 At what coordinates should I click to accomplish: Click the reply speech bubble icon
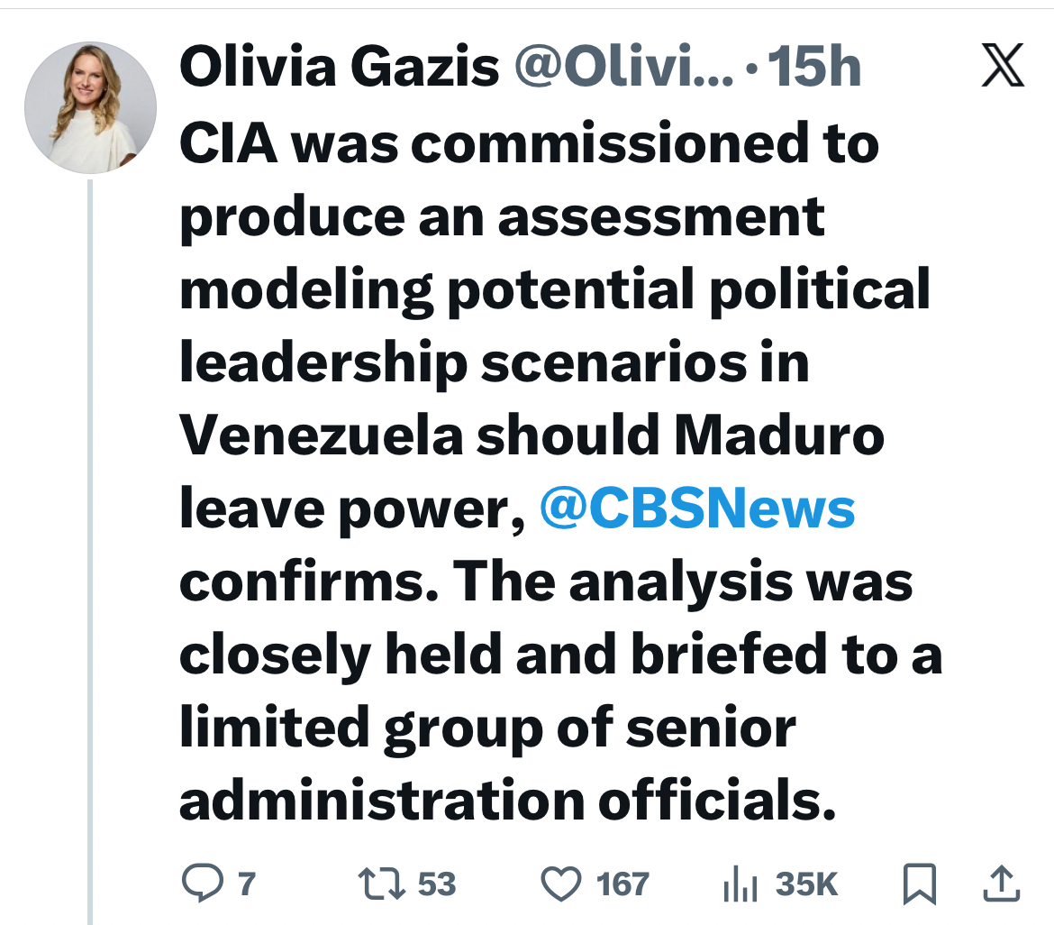click(201, 884)
